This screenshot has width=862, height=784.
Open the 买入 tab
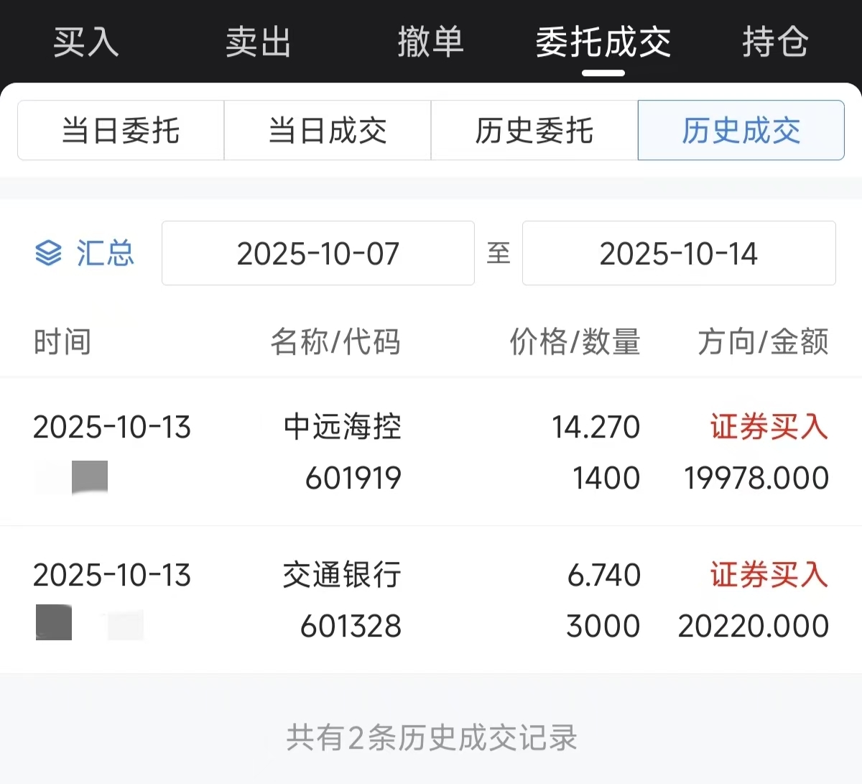(86, 41)
